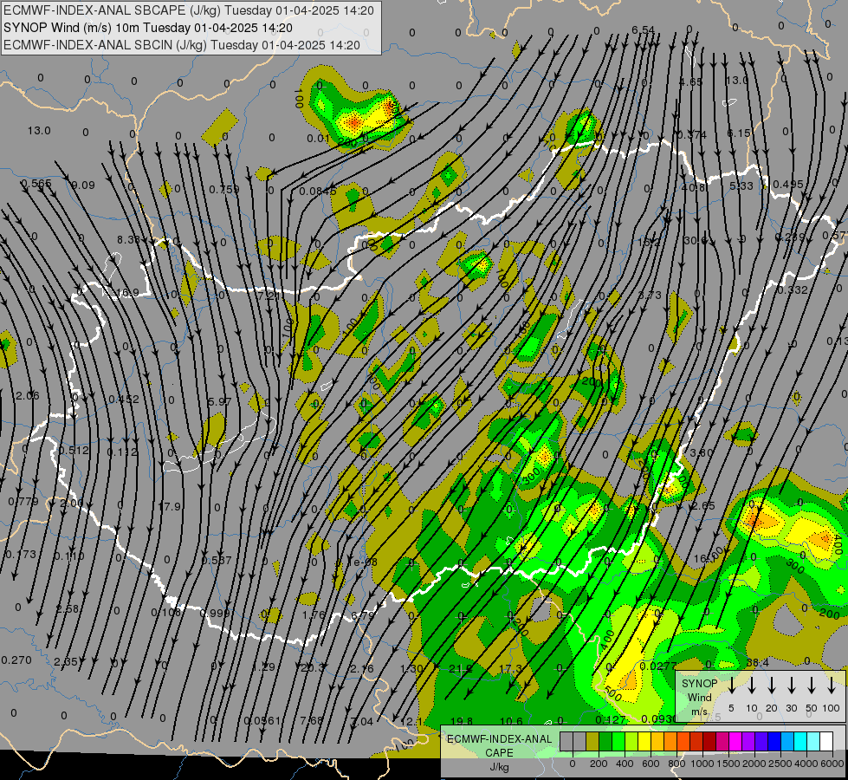Click the SYNOP Wind 10m title line

pos(147,28)
